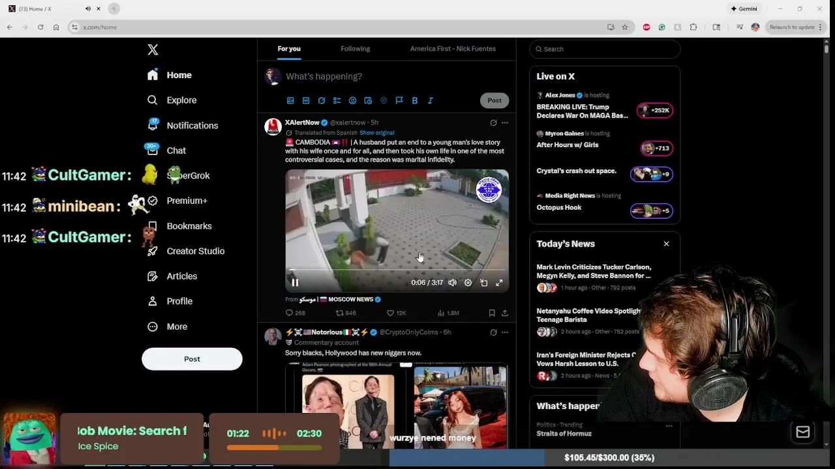Open Straits of Hormuz trending topic
835x469 pixels.
tap(564, 434)
